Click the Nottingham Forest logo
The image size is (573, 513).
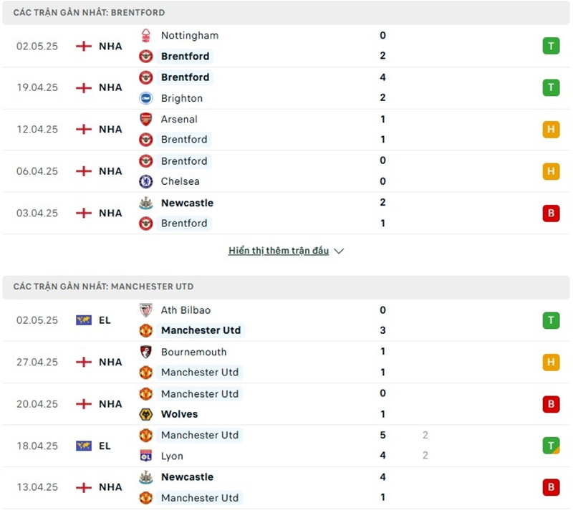[145, 35]
